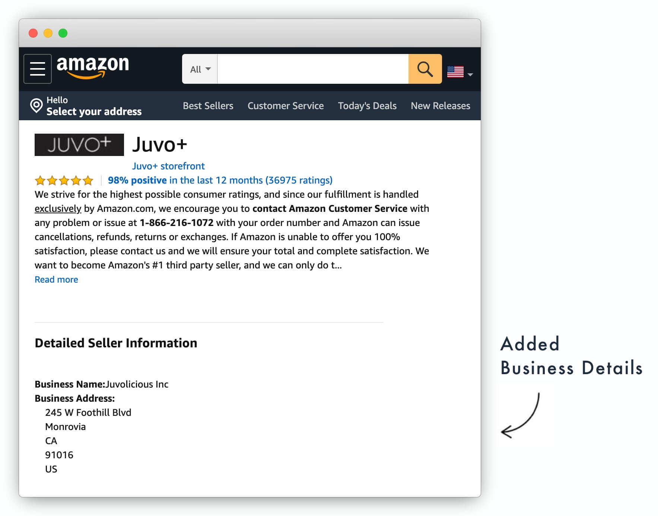Screen dimensions: 658x516
Task: Click the US flag icon
Action: [455, 71]
